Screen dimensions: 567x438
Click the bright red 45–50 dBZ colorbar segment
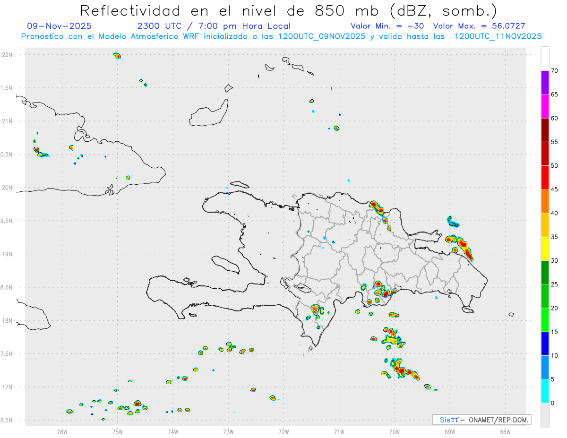545,178
